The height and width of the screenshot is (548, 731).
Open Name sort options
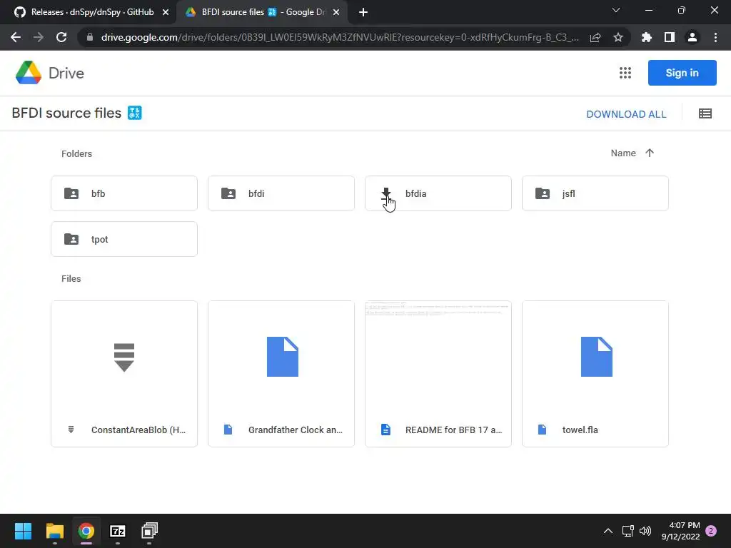[622, 153]
